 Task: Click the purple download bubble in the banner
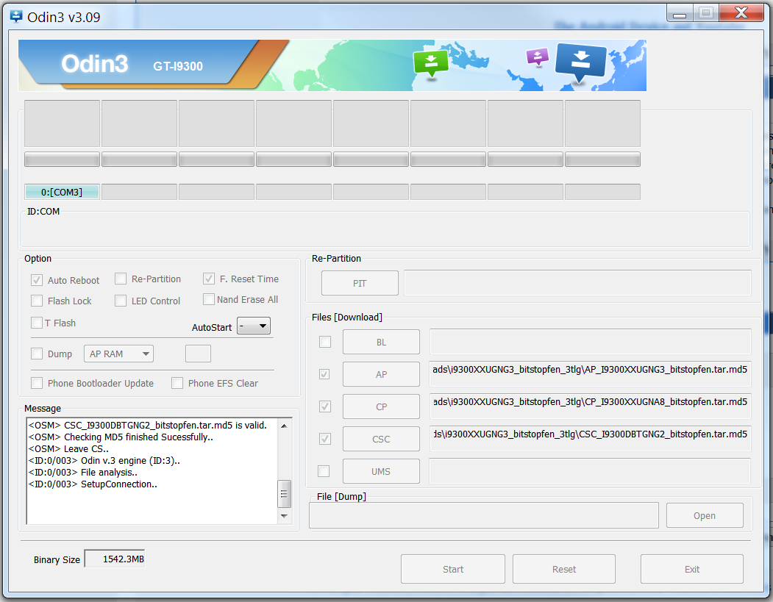coord(538,57)
